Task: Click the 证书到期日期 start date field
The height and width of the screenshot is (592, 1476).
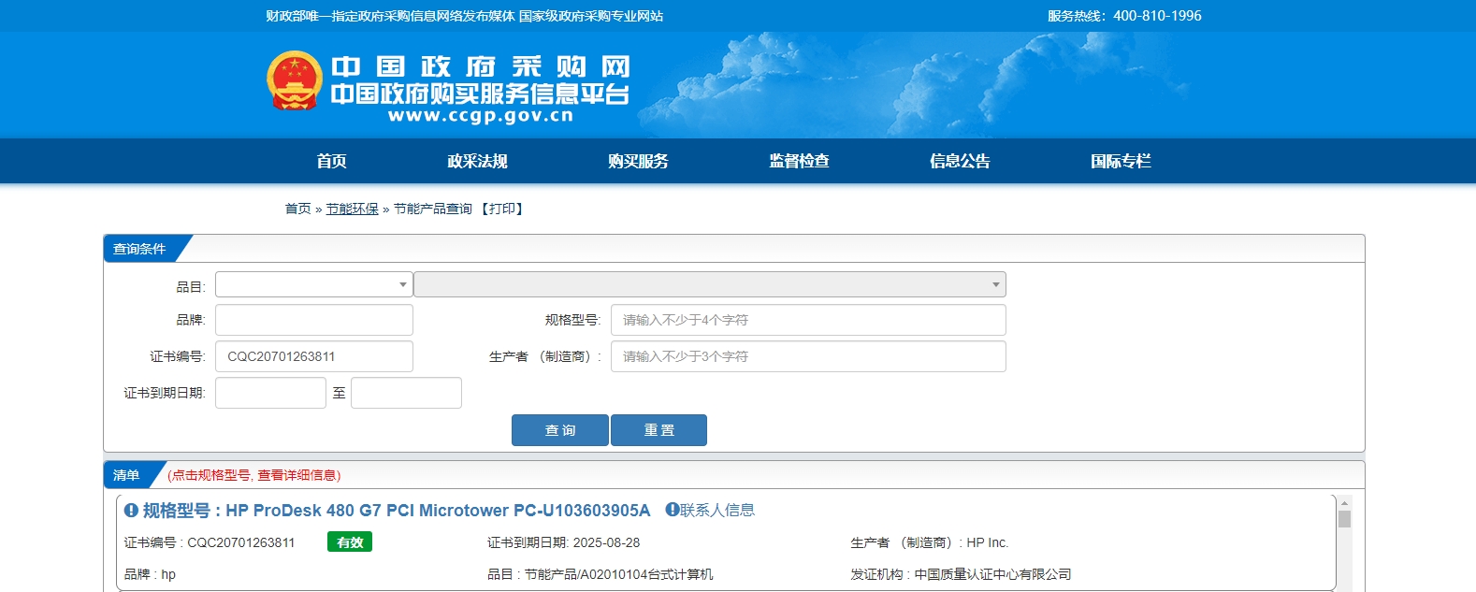Action: 270,393
